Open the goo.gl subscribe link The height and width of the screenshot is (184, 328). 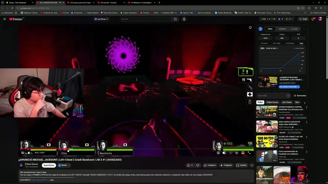coord(39,180)
